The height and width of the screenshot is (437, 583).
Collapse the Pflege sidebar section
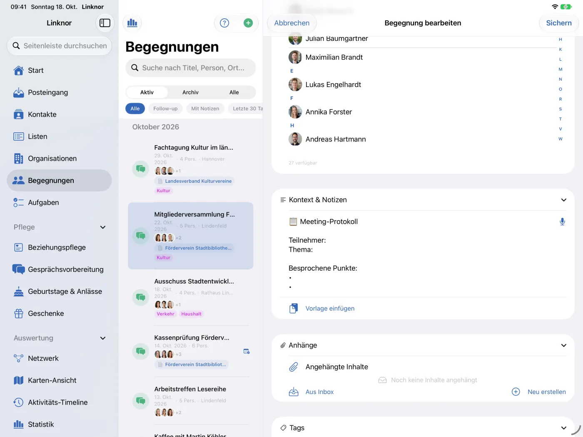click(x=103, y=227)
